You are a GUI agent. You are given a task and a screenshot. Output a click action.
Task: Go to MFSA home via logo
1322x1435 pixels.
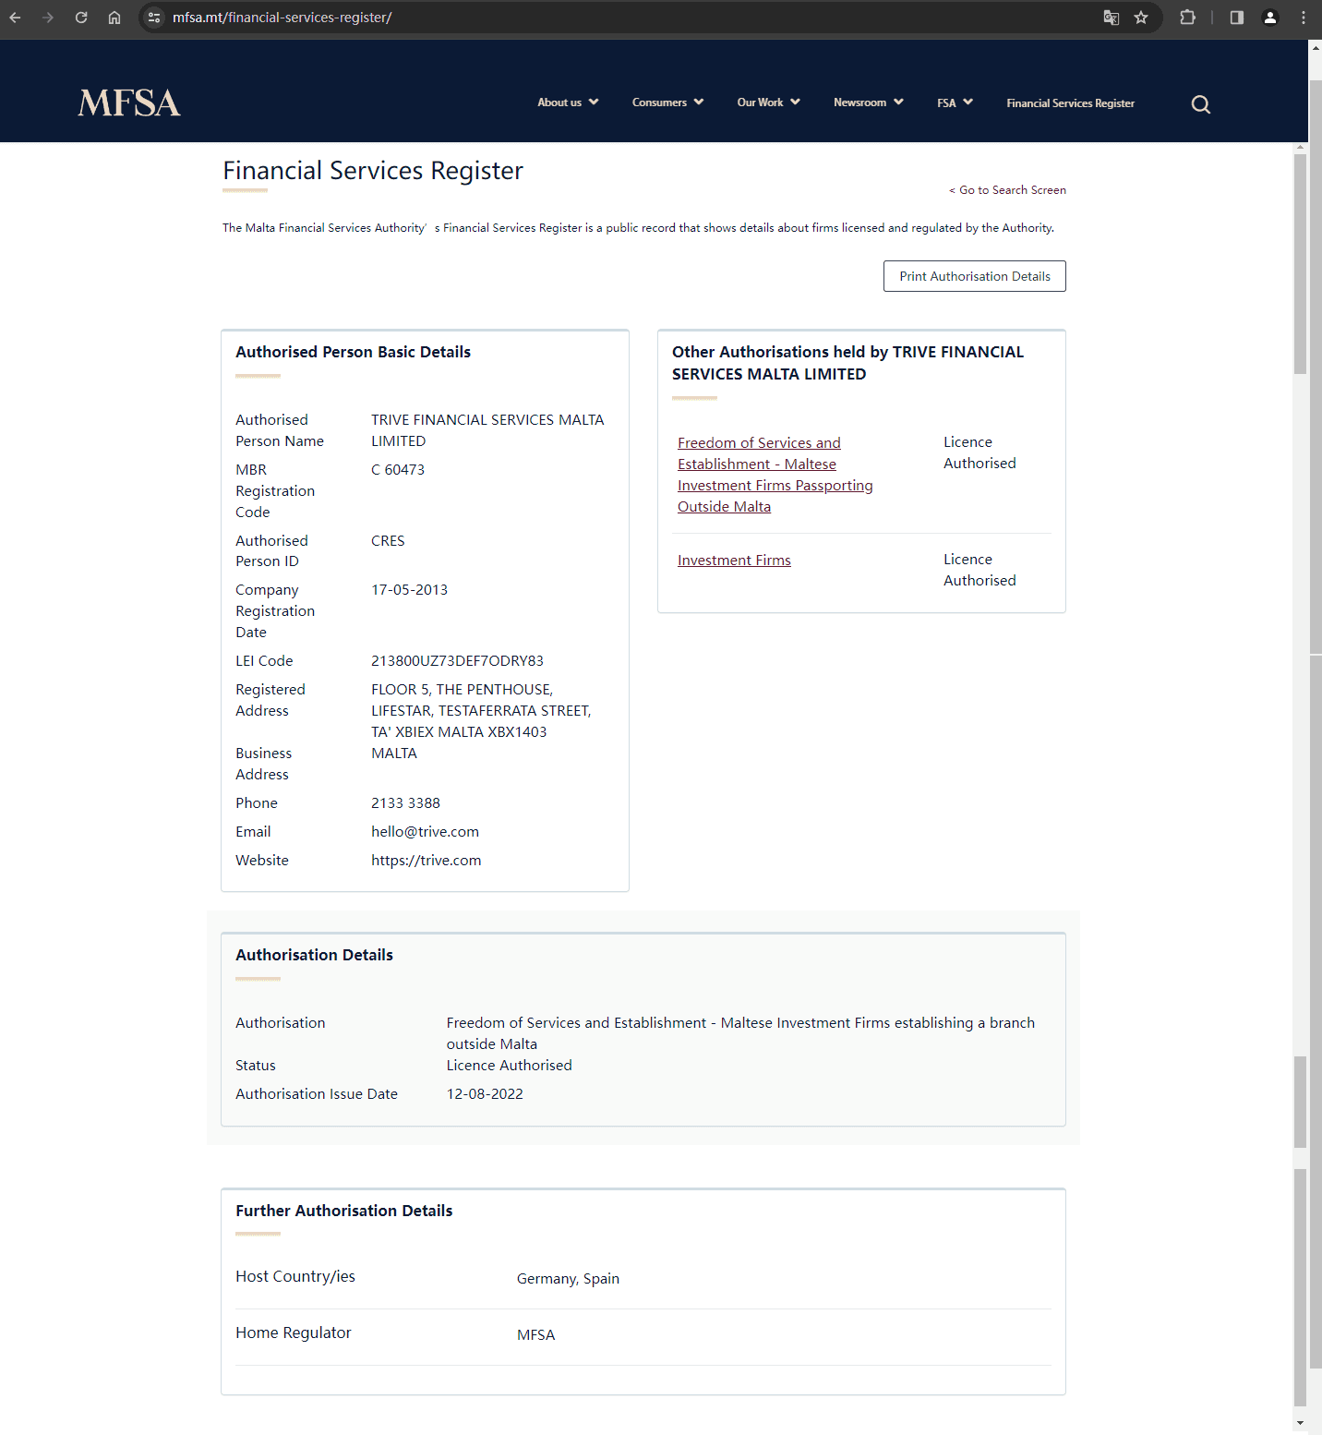(x=129, y=102)
